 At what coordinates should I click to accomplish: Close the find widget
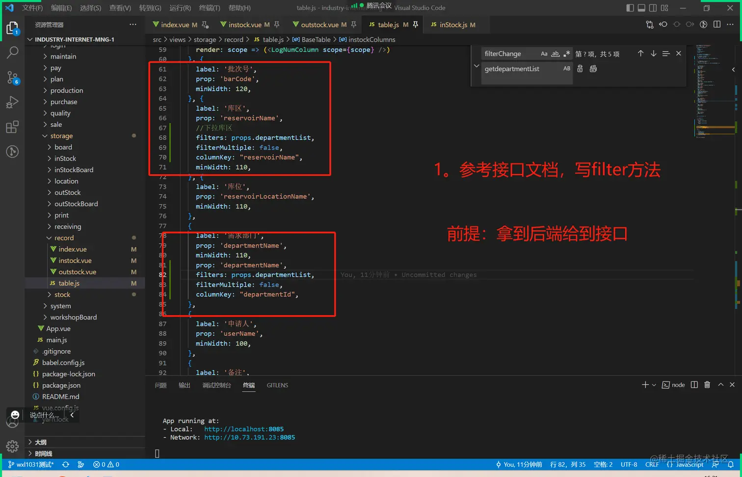click(679, 53)
